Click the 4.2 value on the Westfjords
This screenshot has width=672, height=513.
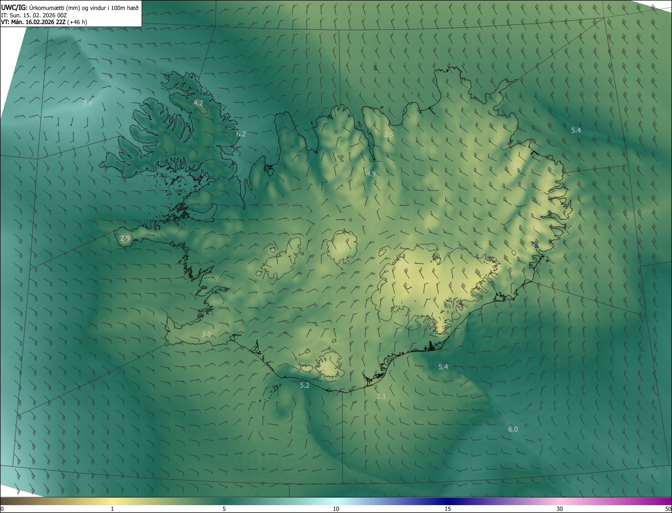198,103
